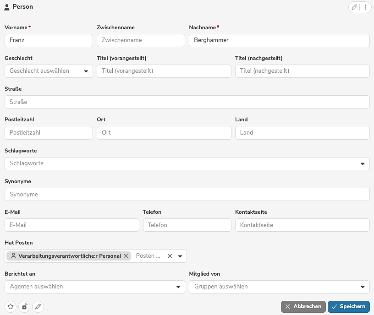Expand the Hat Posten dropdown arrow

point(180,256)
